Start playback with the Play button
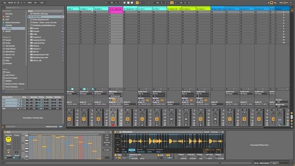The width and height of the screenshot is (295, 166). coord(124,3)
